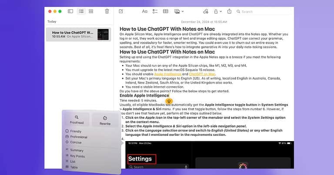
Task: Click the Apple Intelligence writing tools icon
Action: coord(206,11)
